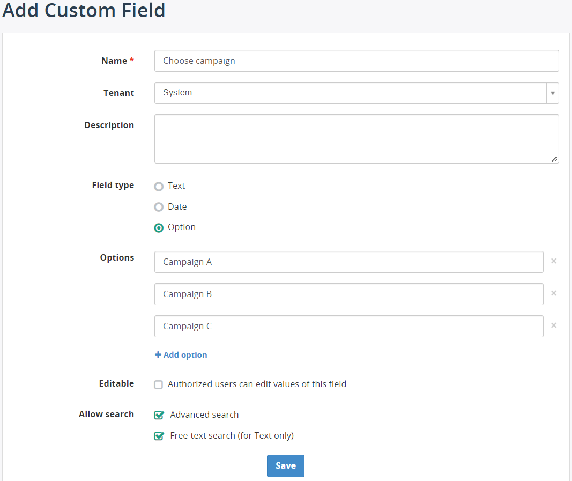Uncheck the Free-text search checkbox
Viewport: 572px width, 481px height.
(159, 436)
